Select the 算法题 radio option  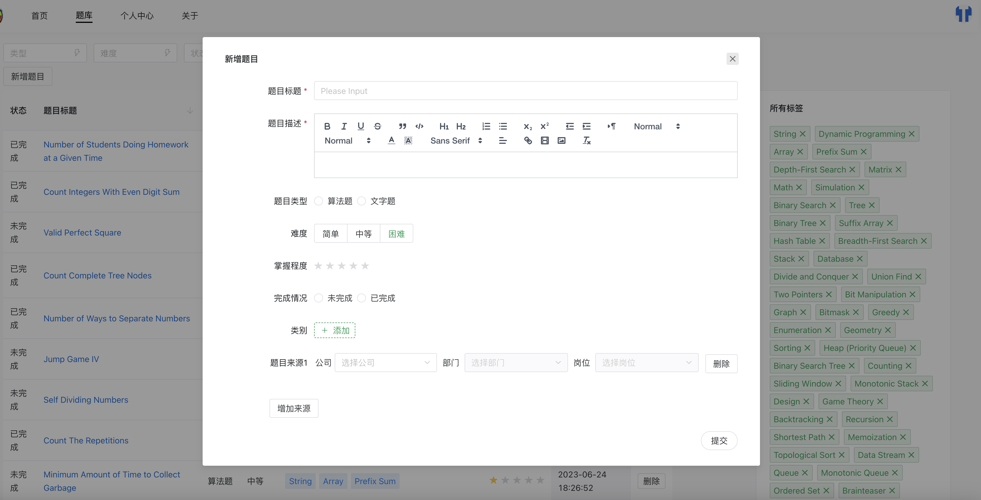click(319, 201)
